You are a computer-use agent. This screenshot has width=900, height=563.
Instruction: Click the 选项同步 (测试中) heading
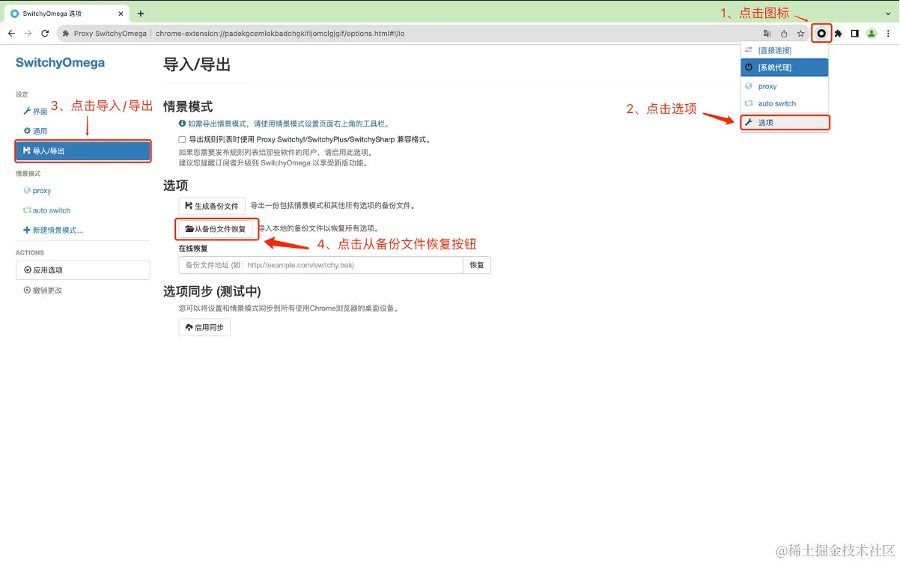coord(212,291)
